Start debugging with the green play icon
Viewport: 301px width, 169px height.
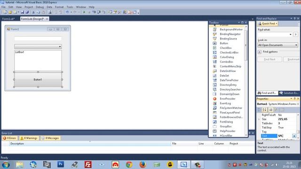tap(84, 12)
